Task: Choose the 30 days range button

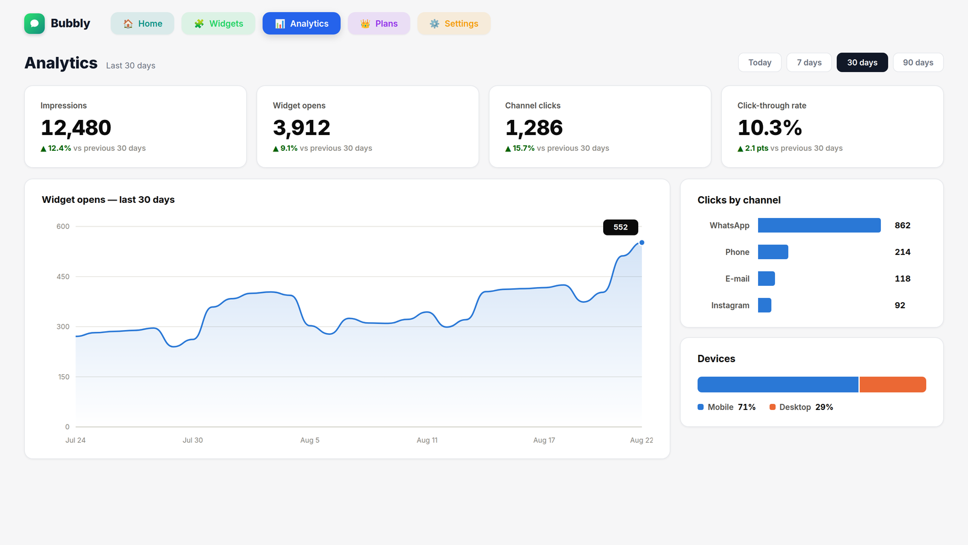Action: pos(862,62)
